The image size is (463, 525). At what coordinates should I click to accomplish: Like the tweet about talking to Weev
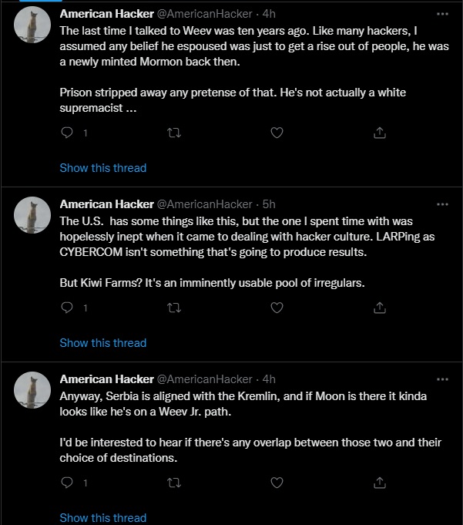tap(277, 133)
